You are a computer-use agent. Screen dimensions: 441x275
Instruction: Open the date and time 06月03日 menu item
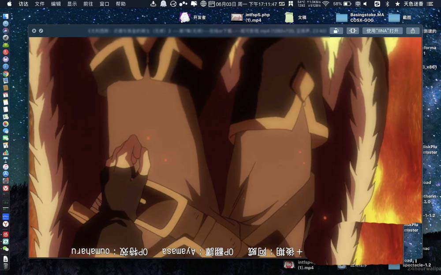pyautogui.click(x=243, y=4)
